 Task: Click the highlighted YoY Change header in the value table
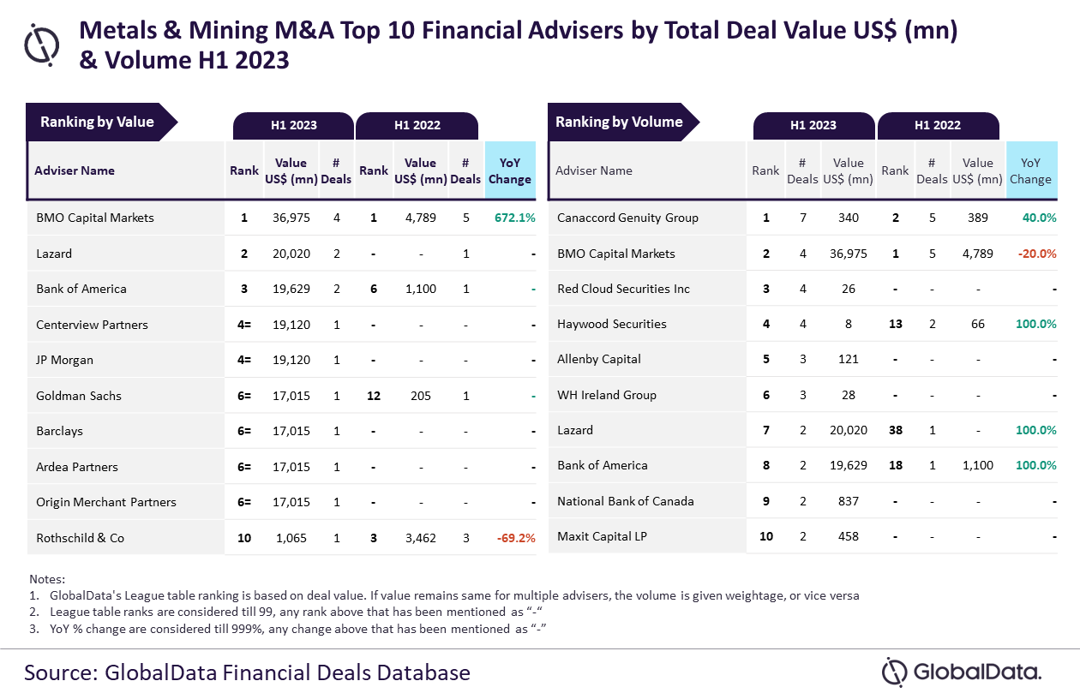(x=510, y=170)
